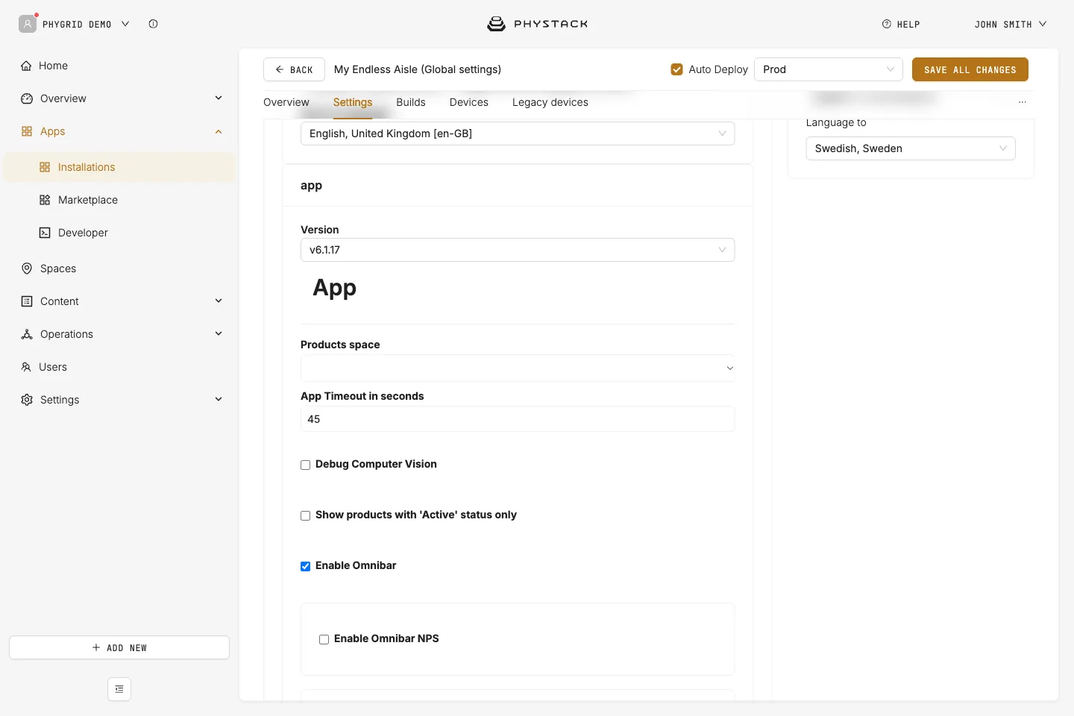This screenshot has width=1074, height=716.
Task: Switch to the Overview tab
Action: point(286,102)
